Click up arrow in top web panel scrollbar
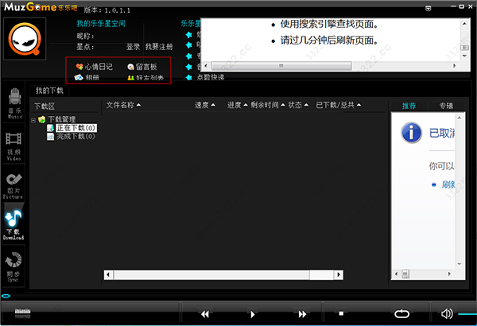 point(464,24)
